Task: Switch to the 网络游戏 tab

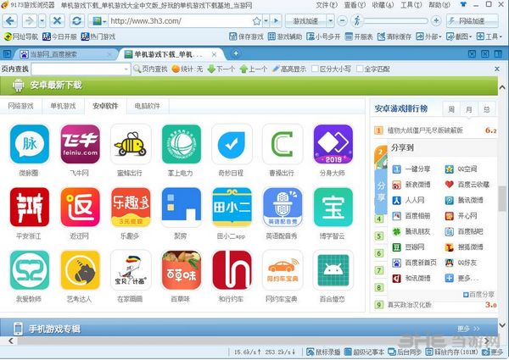Action: click(x=20, y=106)
